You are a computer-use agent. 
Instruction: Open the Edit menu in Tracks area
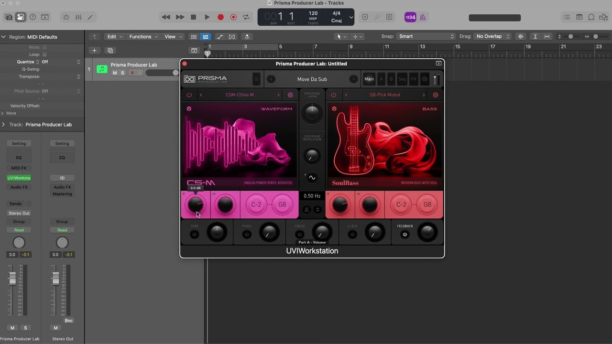pyautogui.click(x=115, y=36)
